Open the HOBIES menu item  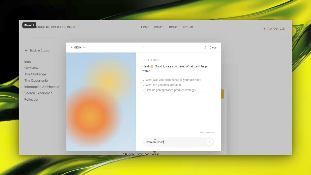[159, 27]
